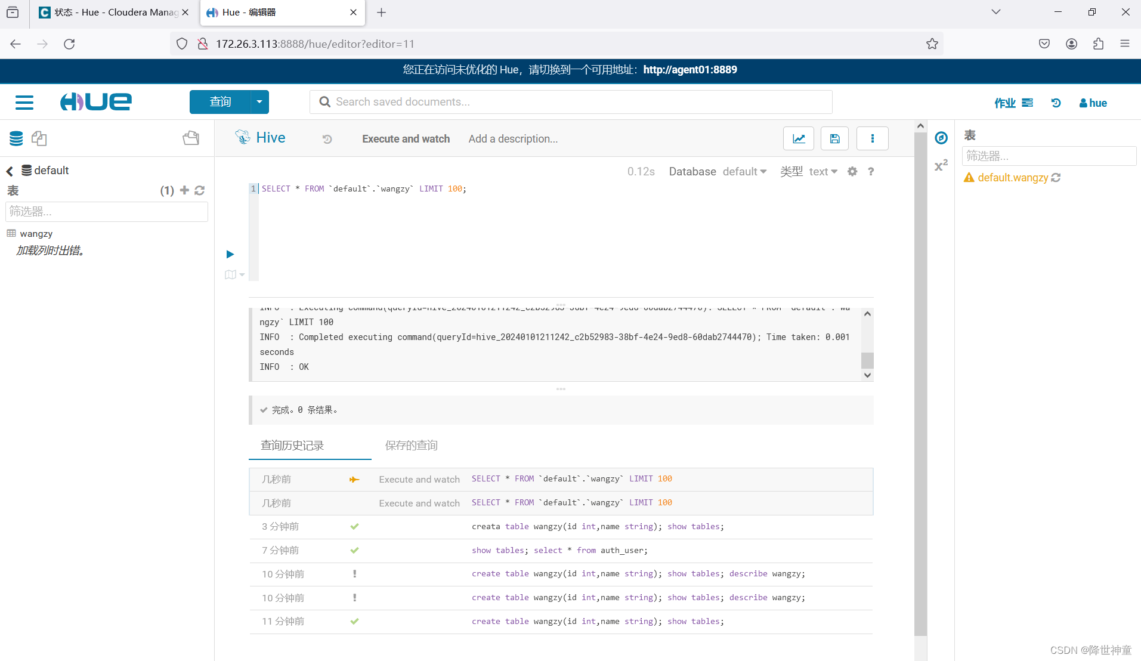Add a new table with plus icon

(x=184, y=190)
